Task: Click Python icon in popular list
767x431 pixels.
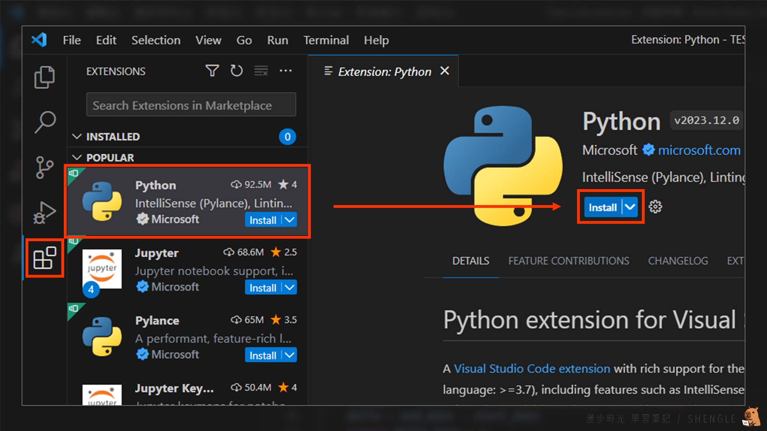Action: coord(102,201)
